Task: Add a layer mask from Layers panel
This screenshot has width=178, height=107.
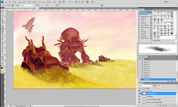Action: [x=163, y=106]
